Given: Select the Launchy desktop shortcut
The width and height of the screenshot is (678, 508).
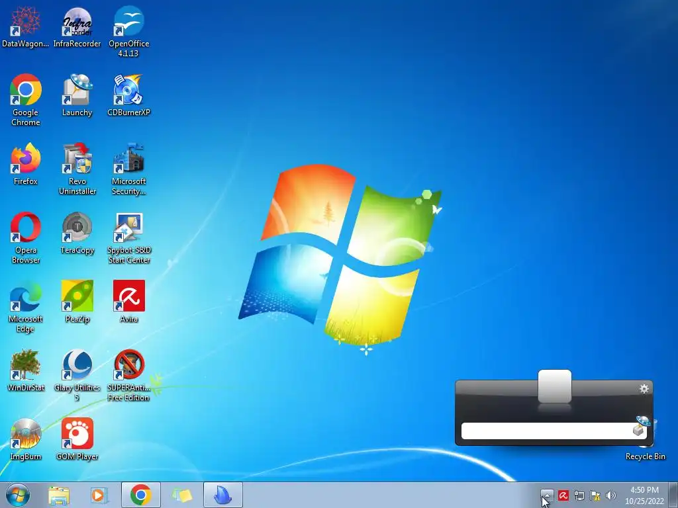Looking at the screenshot, I should (77, 95).
